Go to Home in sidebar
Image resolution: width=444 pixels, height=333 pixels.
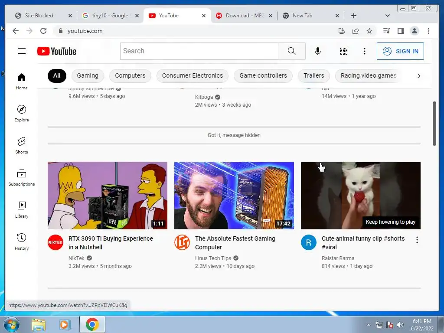[22, 82]
